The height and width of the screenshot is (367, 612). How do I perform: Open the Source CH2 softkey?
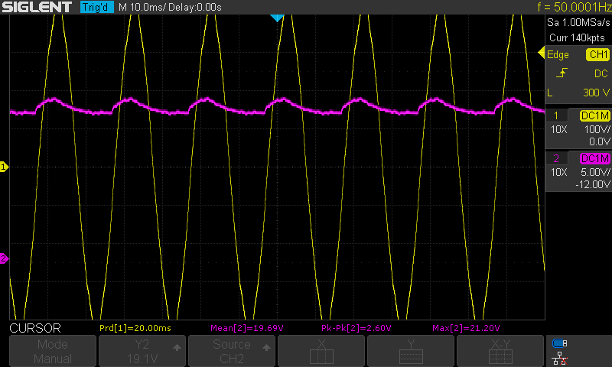click(232, 351)
